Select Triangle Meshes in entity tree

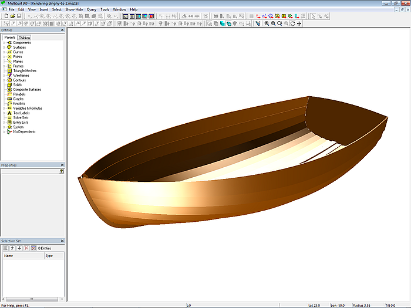click(25, 71)
